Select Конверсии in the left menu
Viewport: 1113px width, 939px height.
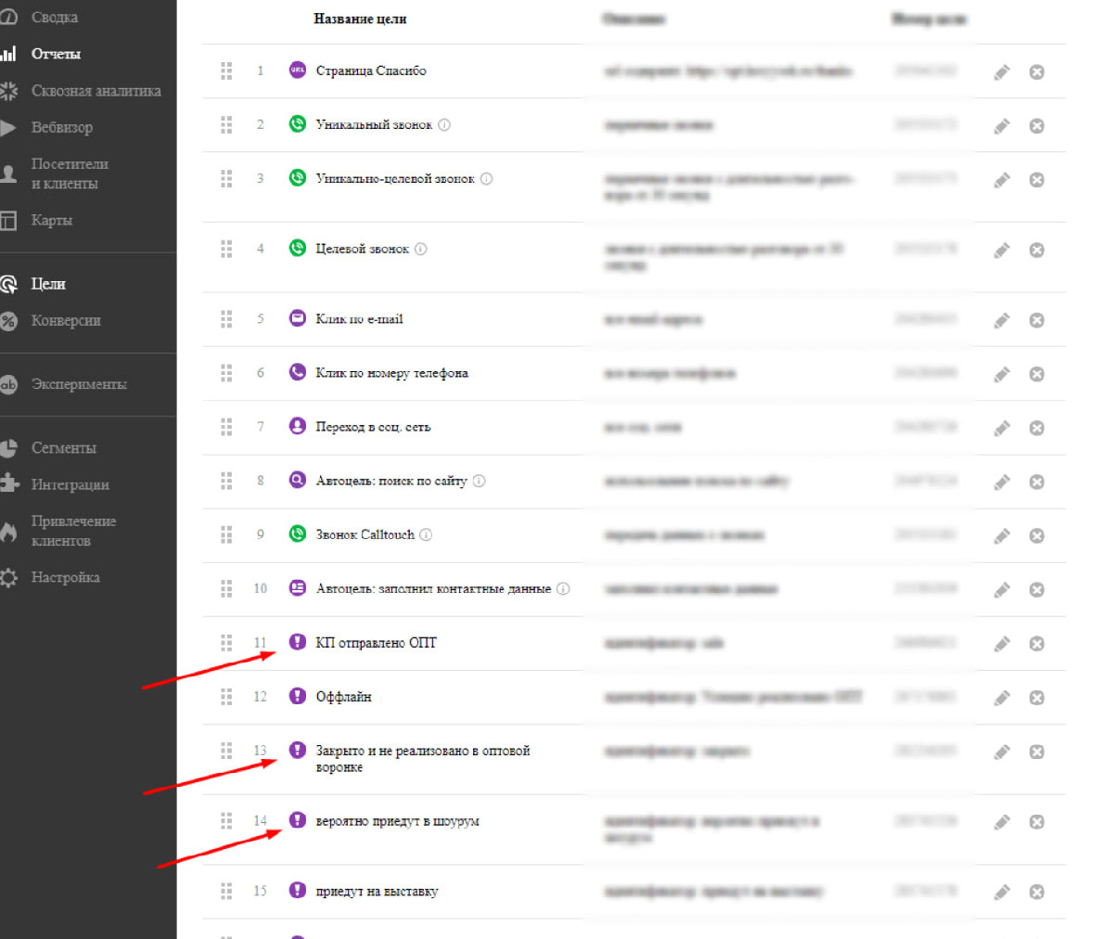point(66,320)
